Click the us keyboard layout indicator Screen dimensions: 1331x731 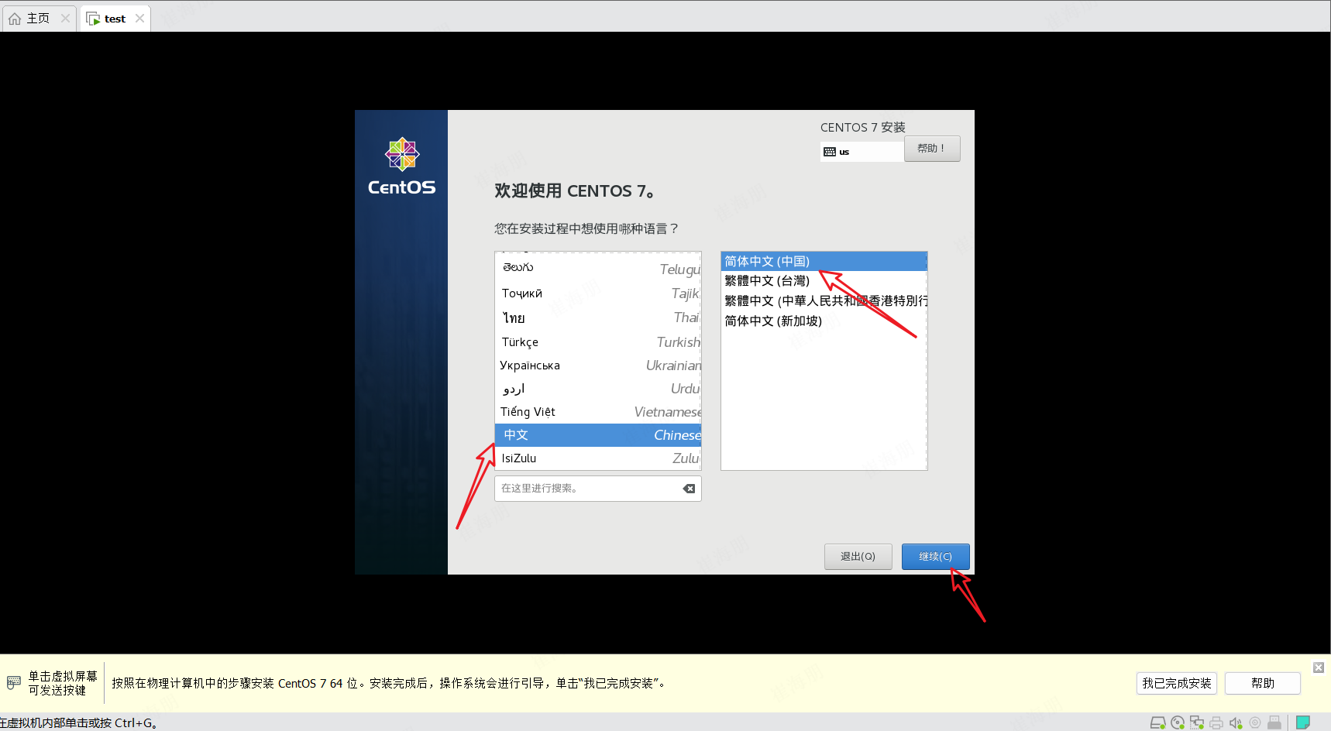861,152
